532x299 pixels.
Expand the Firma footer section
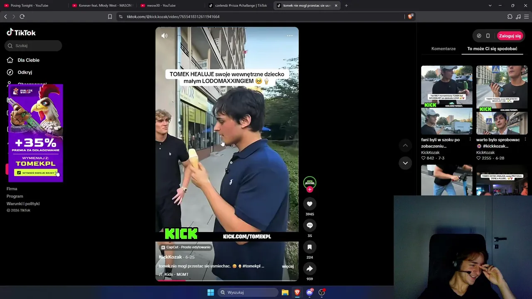pos(12,189)
